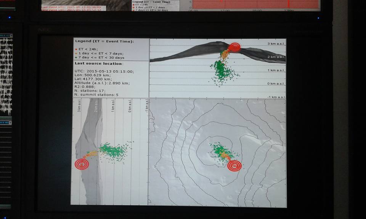Click the 3 km a.s.l. label in top panel
366x219 pixels.
point(275,44)
